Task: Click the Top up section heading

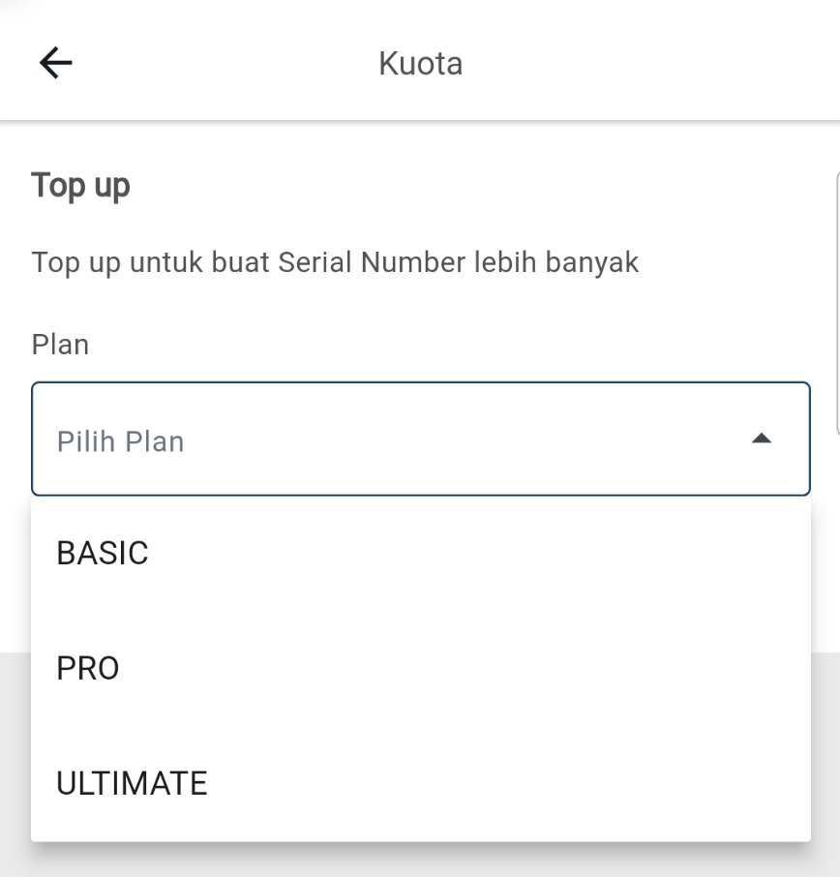Action: coord(80,186)
